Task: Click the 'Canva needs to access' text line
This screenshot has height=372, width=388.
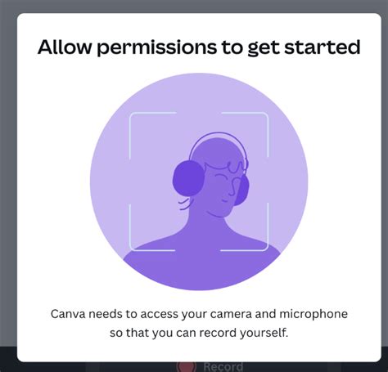Action: point(199,314)
